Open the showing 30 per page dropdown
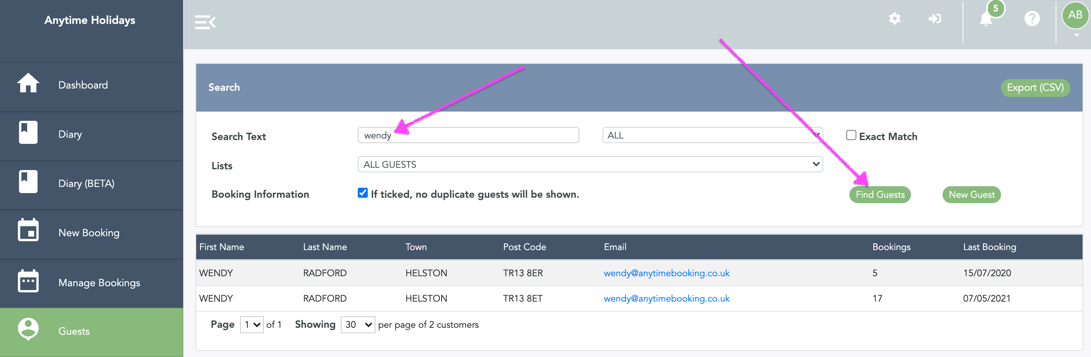The width and height of the screenshot is (1091, 357). coord(358,325)
